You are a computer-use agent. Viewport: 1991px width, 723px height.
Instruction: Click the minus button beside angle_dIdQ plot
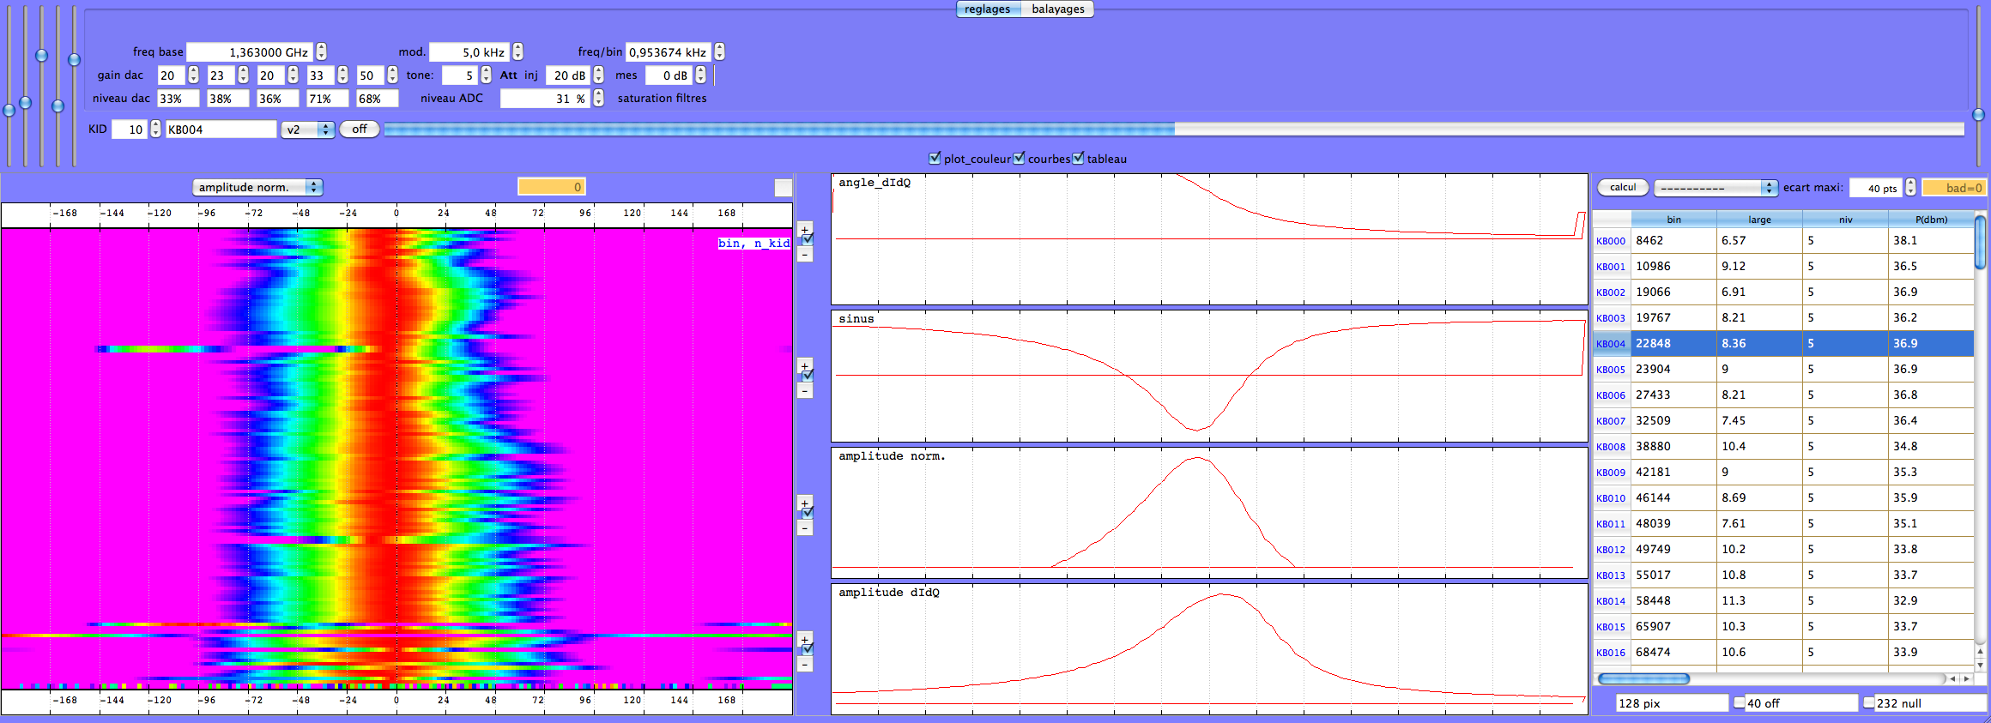tap(805, 255)
